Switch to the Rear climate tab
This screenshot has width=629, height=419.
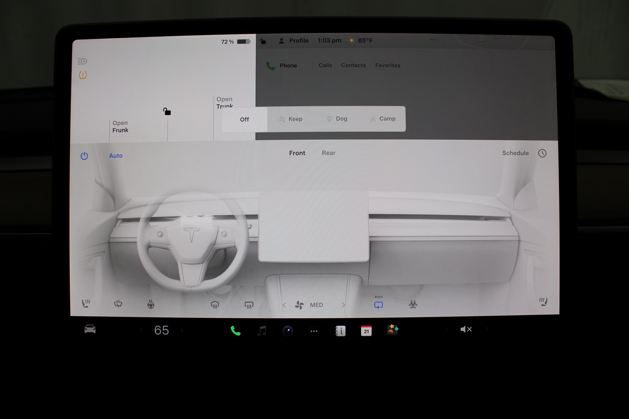[328, 153]
